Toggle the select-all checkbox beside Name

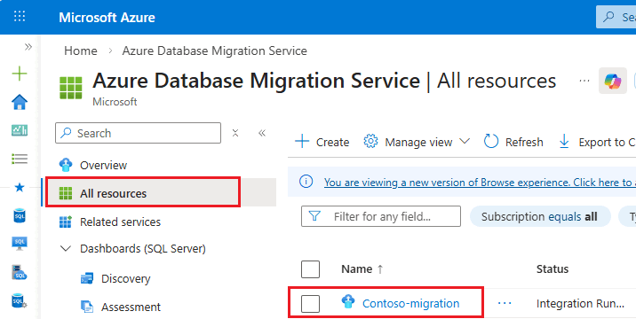click(x=310, y=269)
